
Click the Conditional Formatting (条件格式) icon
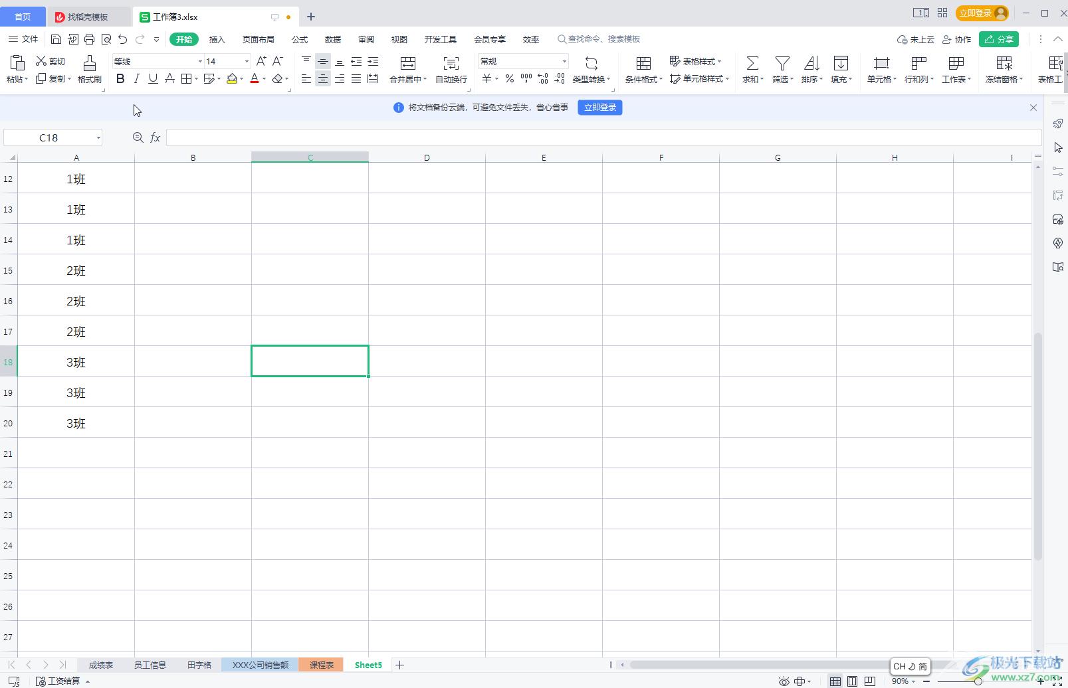tap(643, 63)
